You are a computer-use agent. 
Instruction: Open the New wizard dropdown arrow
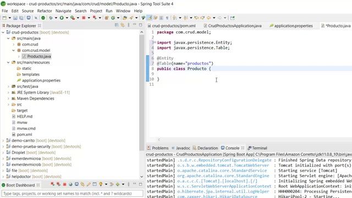point(10,18)
